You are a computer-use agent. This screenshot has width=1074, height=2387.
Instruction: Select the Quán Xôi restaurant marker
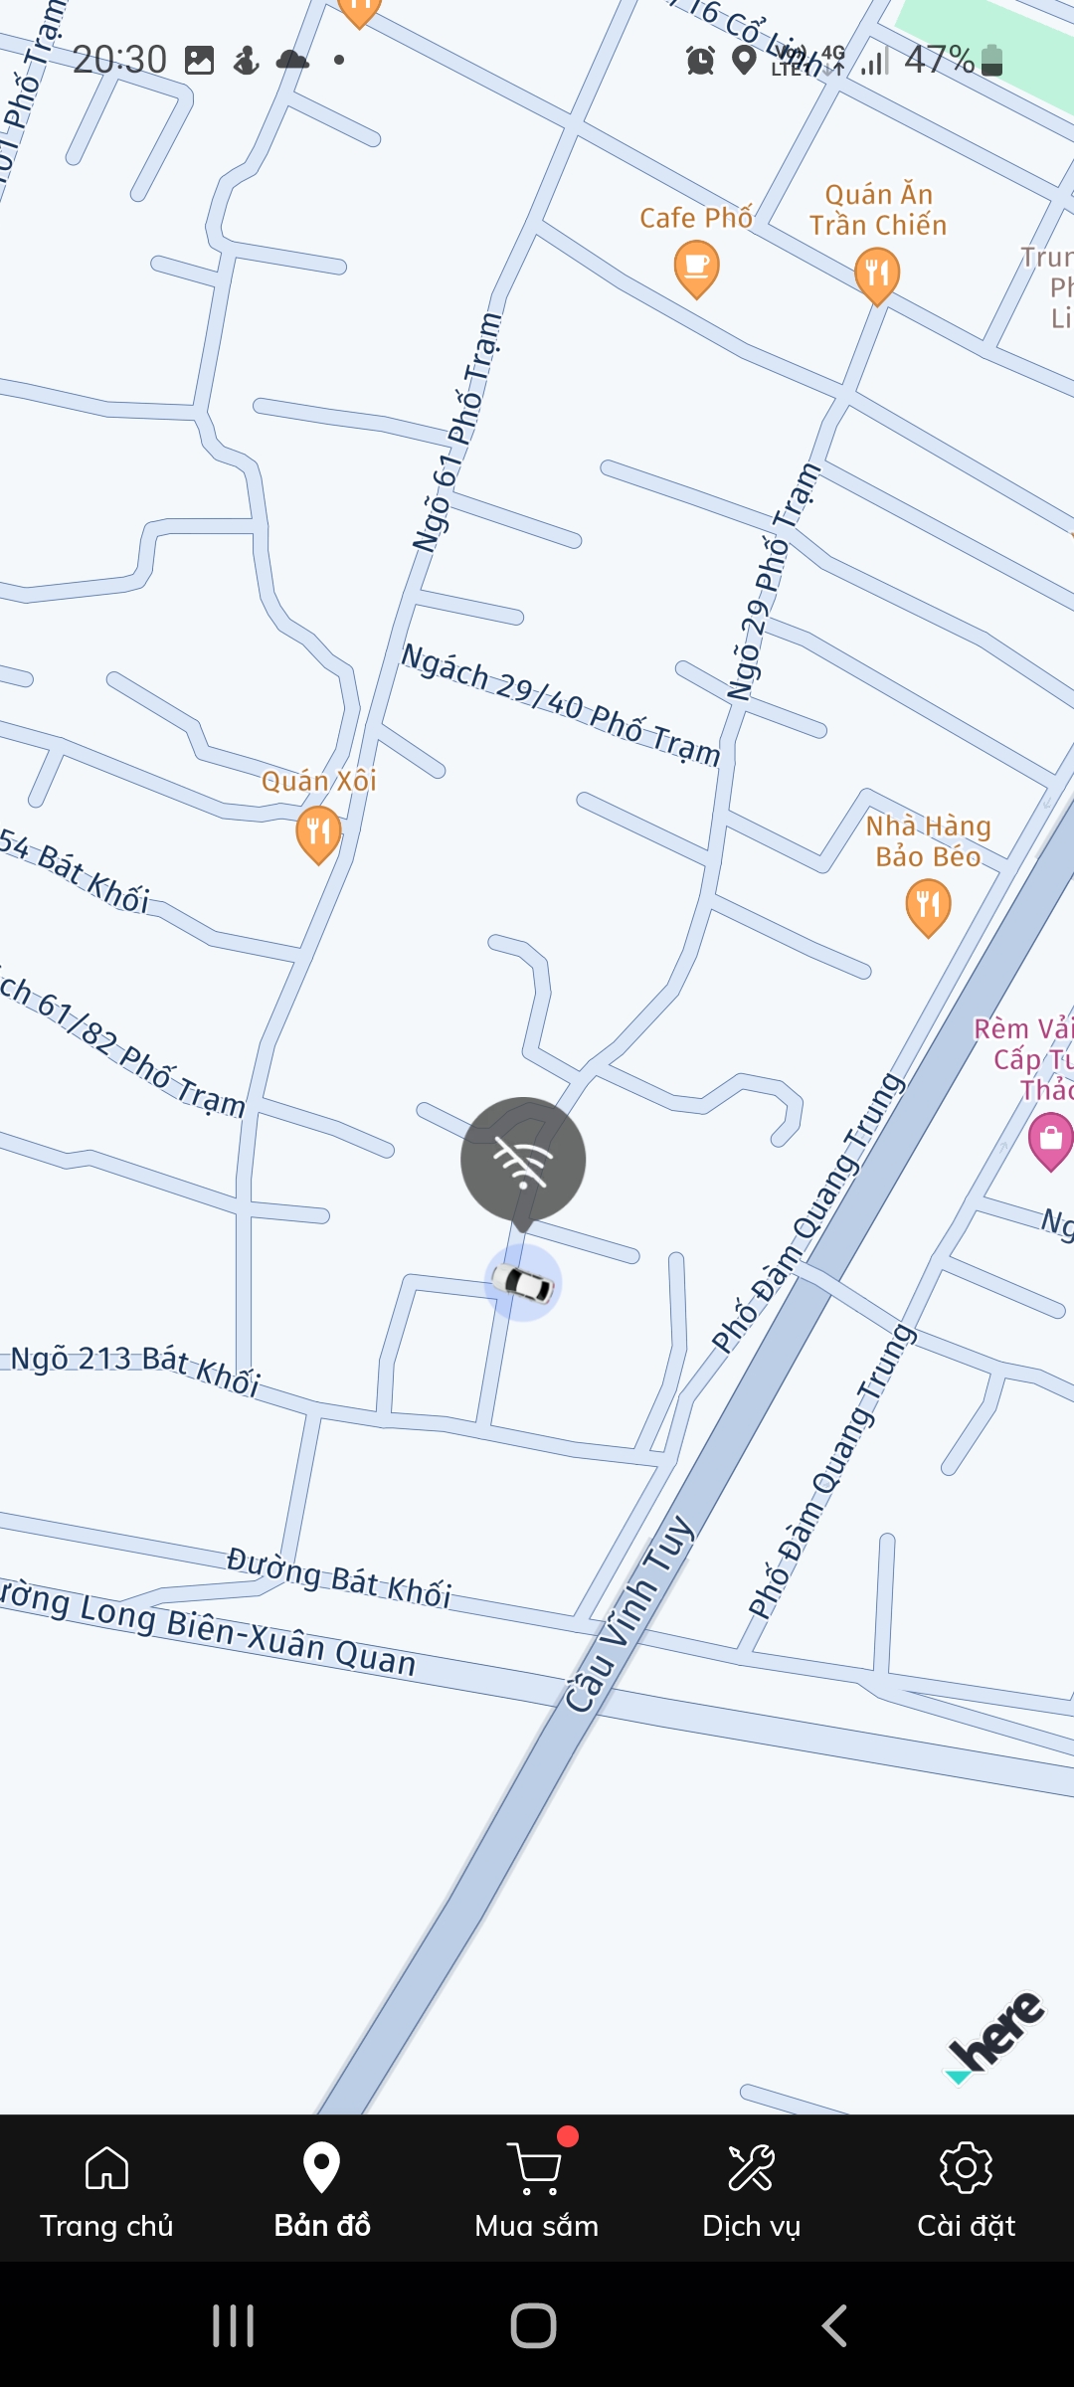[318, 833]
